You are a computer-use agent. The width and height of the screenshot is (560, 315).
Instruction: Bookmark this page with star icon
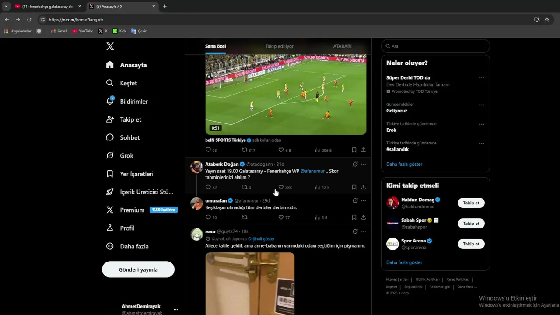[x=547, y=20]
